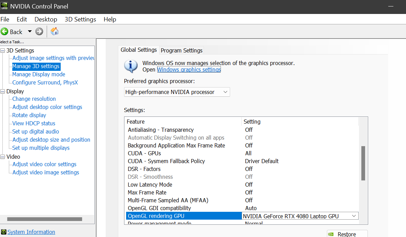Open the Desktop menu
The width and height of the screenshot is (406, 237).
point(46,19)
